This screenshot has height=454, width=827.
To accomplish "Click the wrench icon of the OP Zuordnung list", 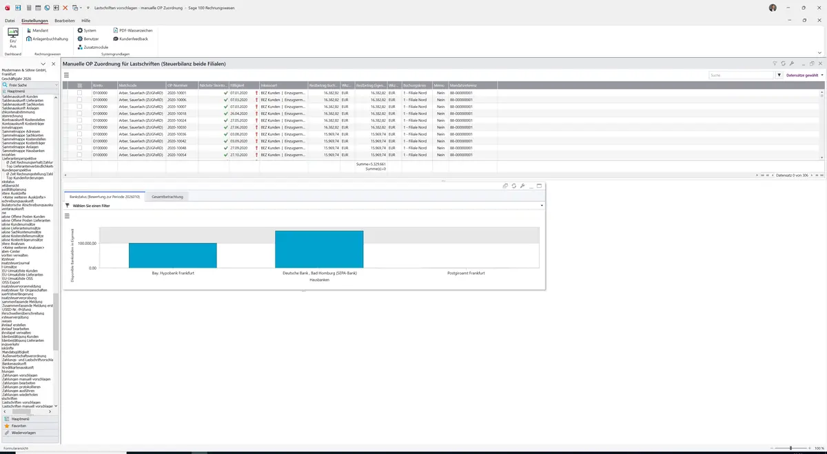I will pos(792,63).
